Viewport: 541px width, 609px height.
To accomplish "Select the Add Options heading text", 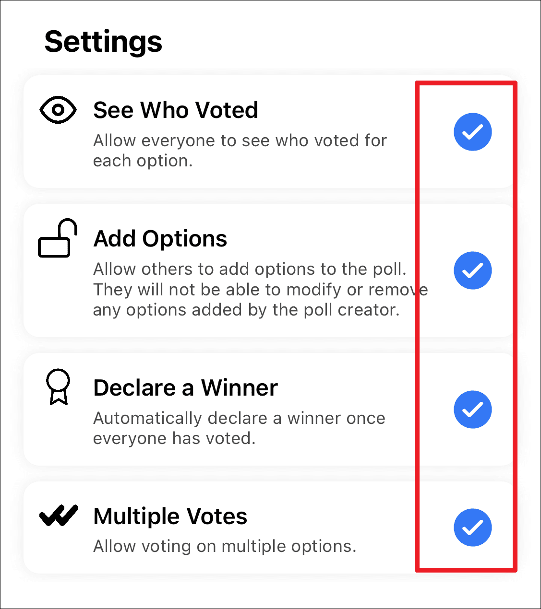I will click(x=160, y=238).
